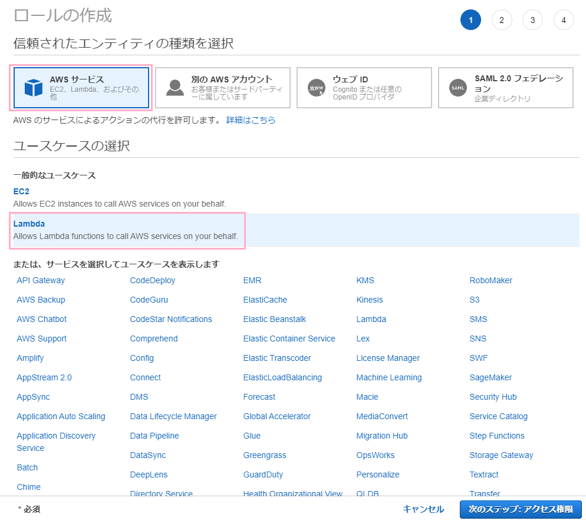
Task: Select CodeStar Notifications service
Action: point(171,319)
